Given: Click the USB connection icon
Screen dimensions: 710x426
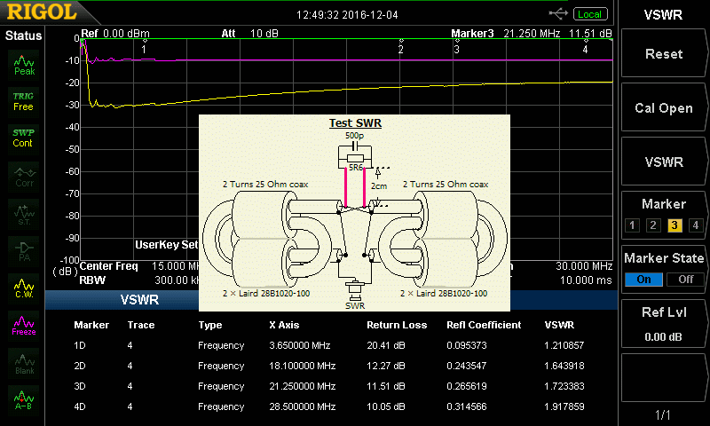Looking at the screenshot, I should point(559,13).
